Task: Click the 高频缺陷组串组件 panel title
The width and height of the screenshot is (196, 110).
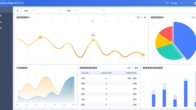Action: (x=89, y=68)
